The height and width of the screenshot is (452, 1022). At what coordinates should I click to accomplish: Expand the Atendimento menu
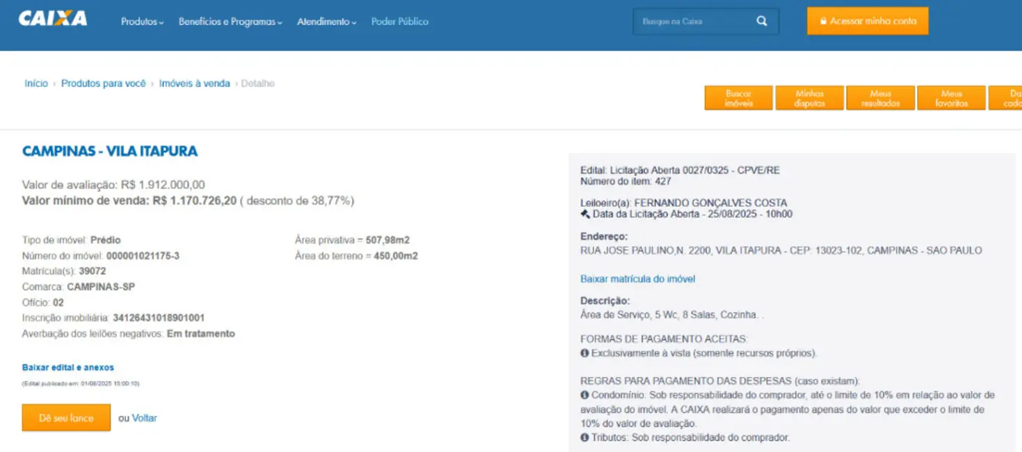tap(326, 22)
